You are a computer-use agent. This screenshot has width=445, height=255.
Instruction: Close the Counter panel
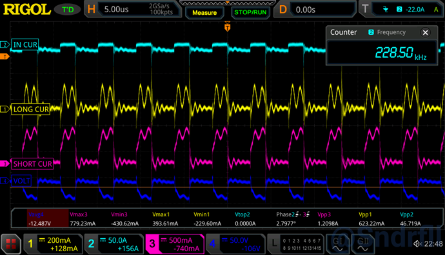[425, 32]
